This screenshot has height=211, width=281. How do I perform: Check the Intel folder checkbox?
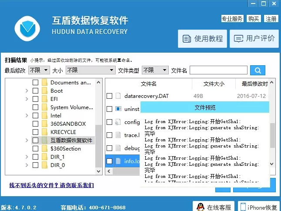(x=35, y=115)
